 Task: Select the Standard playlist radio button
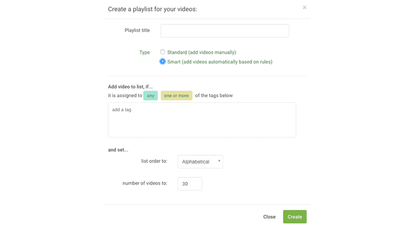(x=162, y=52)
